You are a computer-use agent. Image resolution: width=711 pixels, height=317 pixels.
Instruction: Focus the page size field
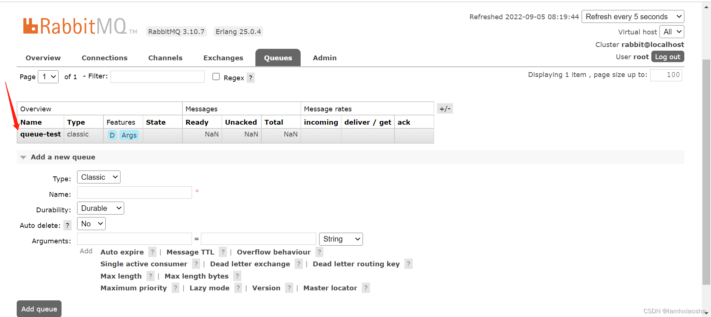(666, 75)
